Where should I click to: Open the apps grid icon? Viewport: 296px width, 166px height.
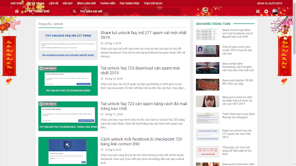pos(258,12)
